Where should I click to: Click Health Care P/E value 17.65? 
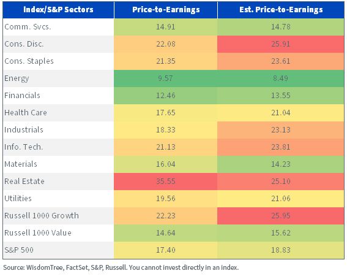click(x=166, y=112)
